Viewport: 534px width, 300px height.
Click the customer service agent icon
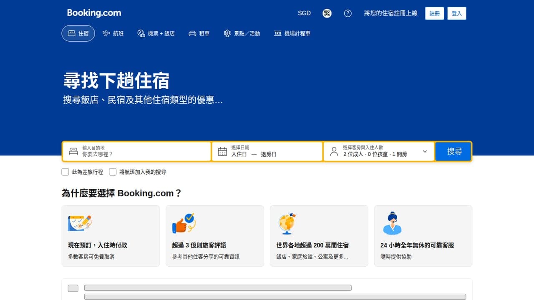click(392, 223)
